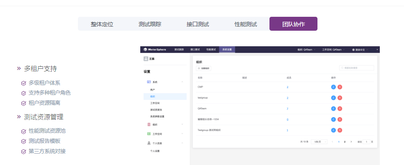Open the 接口测试 page tab
Image resolution: width=404 pixels, height=165 pixels.
point(198,24)
